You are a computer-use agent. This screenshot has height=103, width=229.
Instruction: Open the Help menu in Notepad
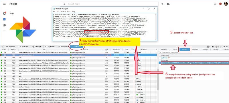pyautogui.click(x=74, y=12)
